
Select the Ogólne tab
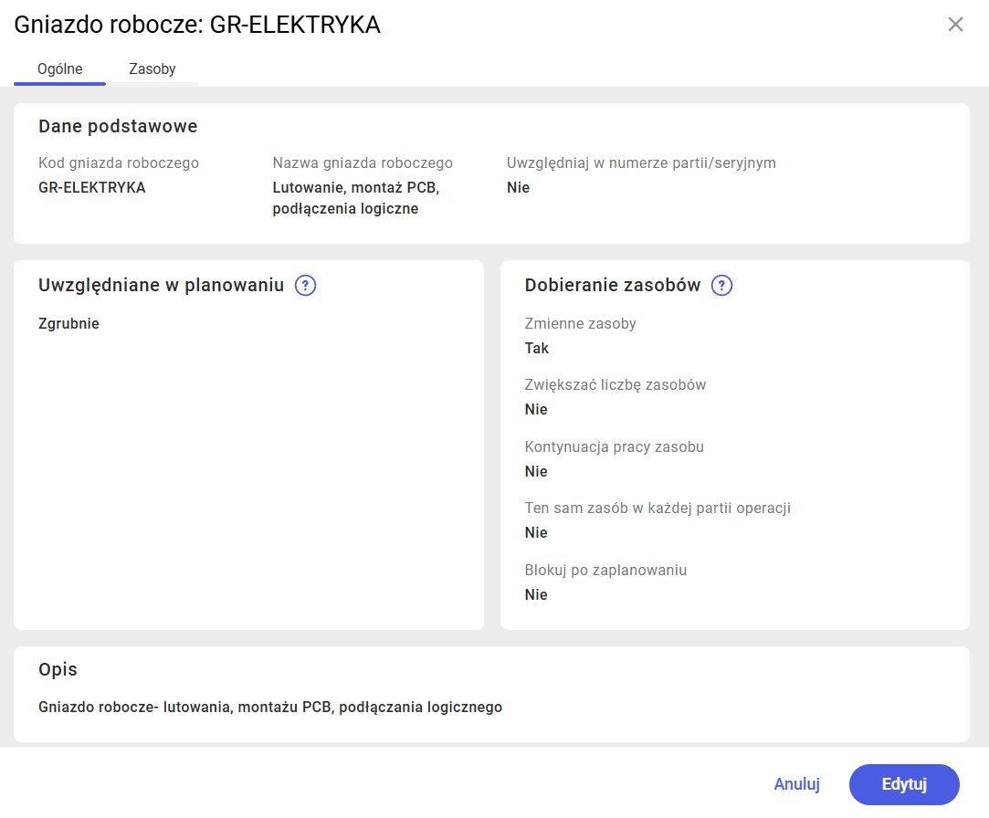[58, 68]
